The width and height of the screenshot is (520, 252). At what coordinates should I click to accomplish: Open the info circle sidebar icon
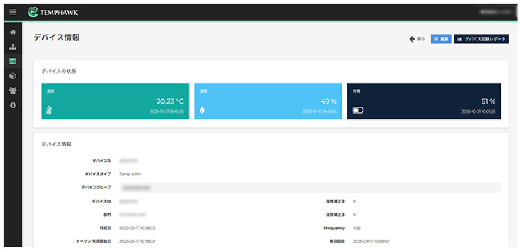coord(12,105)
